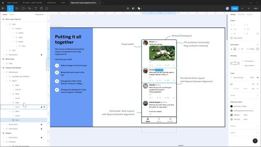
Task: Open the Pass through blend mode dropdown
Action: pos(239,78)
